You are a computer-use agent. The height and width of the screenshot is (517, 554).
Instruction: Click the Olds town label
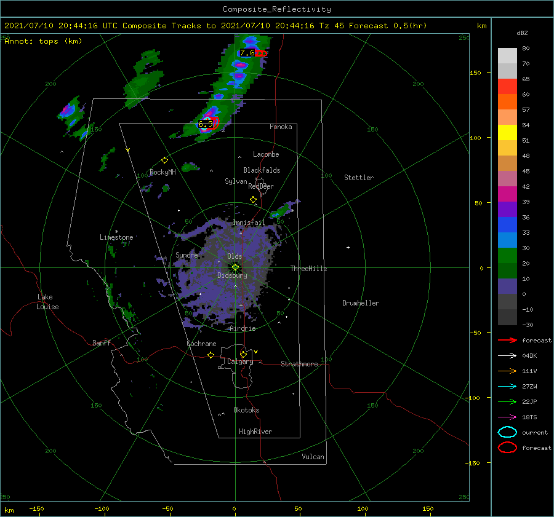pos(235,256)
